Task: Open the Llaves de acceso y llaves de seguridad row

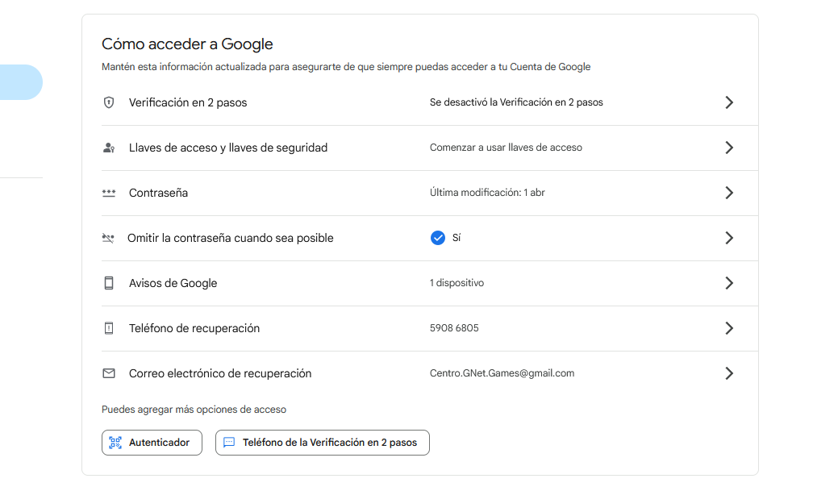Action: (x=228, y=148)
